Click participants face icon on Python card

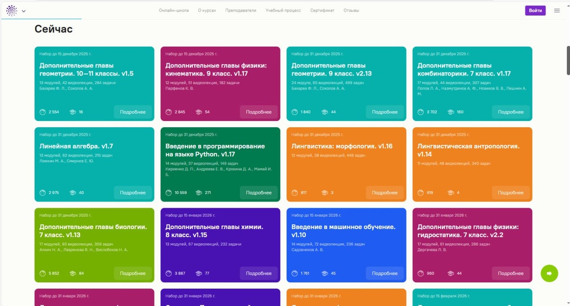[169, 193]
